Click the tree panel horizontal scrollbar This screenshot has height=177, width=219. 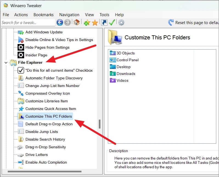click(44, 172)
